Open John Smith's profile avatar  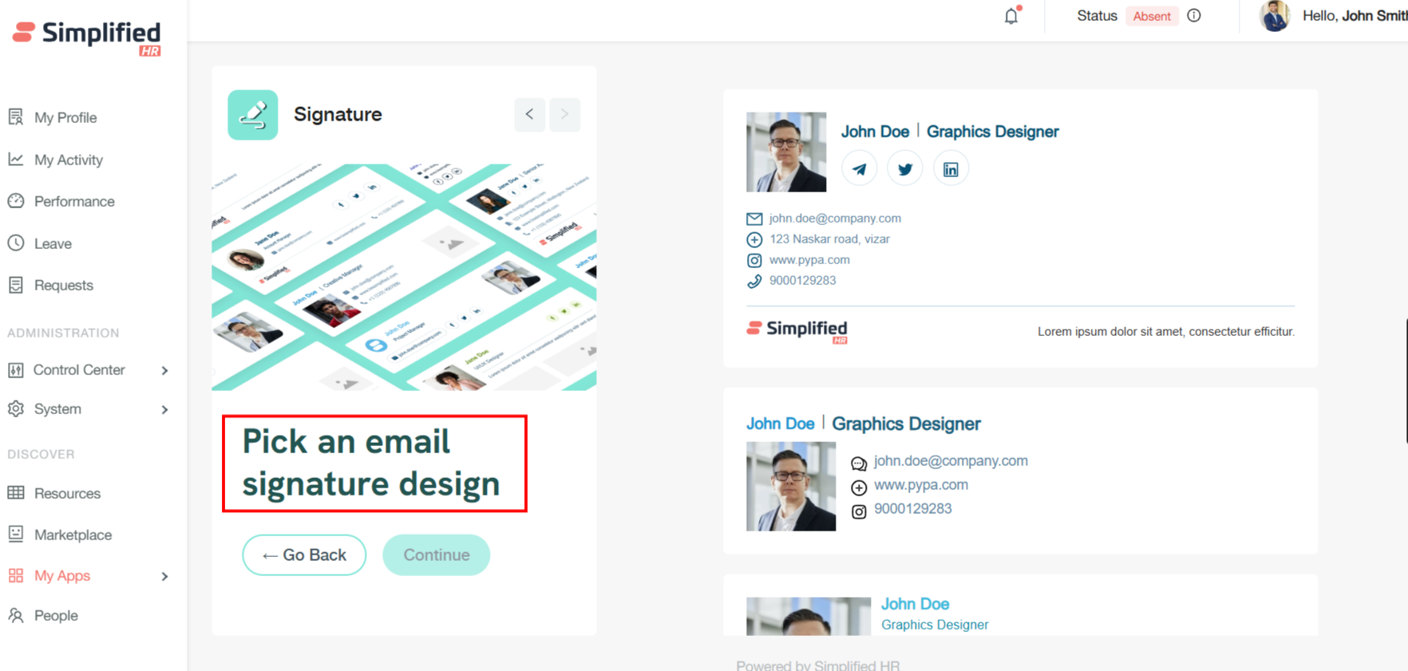(x=1274, y=16)
